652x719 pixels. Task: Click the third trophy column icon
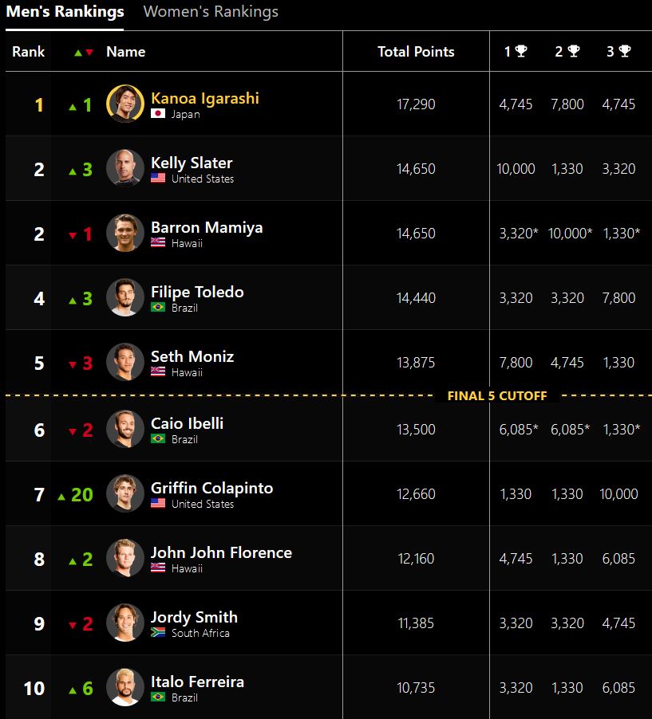tap(625, 51)
